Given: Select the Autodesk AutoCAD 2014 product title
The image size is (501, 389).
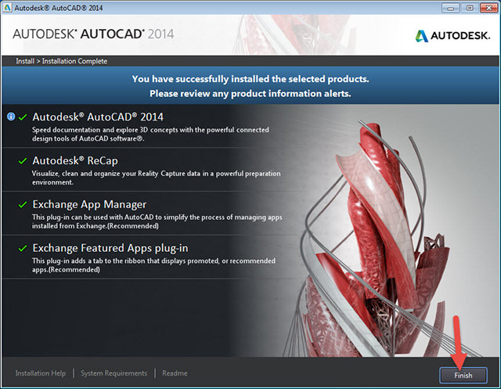Looking at the screenshot, I should 98,117.
